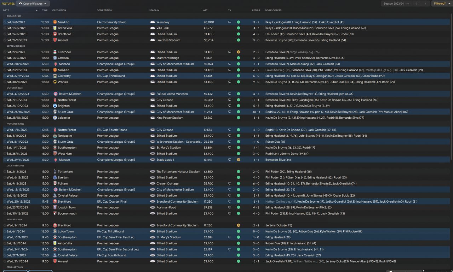Open the Copy of Fixtures view dropdown
The width and height of the screenshot is (453, 272).
[33, 4]
